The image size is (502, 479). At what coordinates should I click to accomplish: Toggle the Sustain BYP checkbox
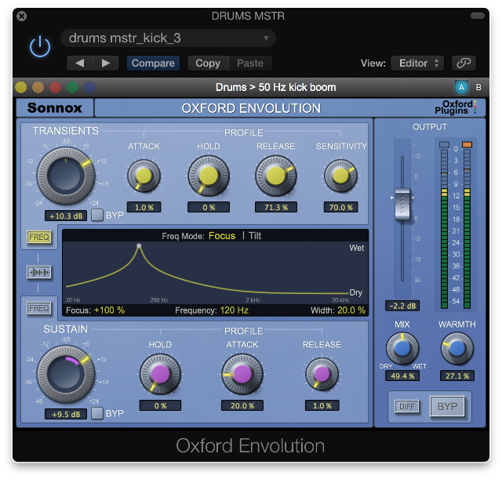tap(97, 413)
